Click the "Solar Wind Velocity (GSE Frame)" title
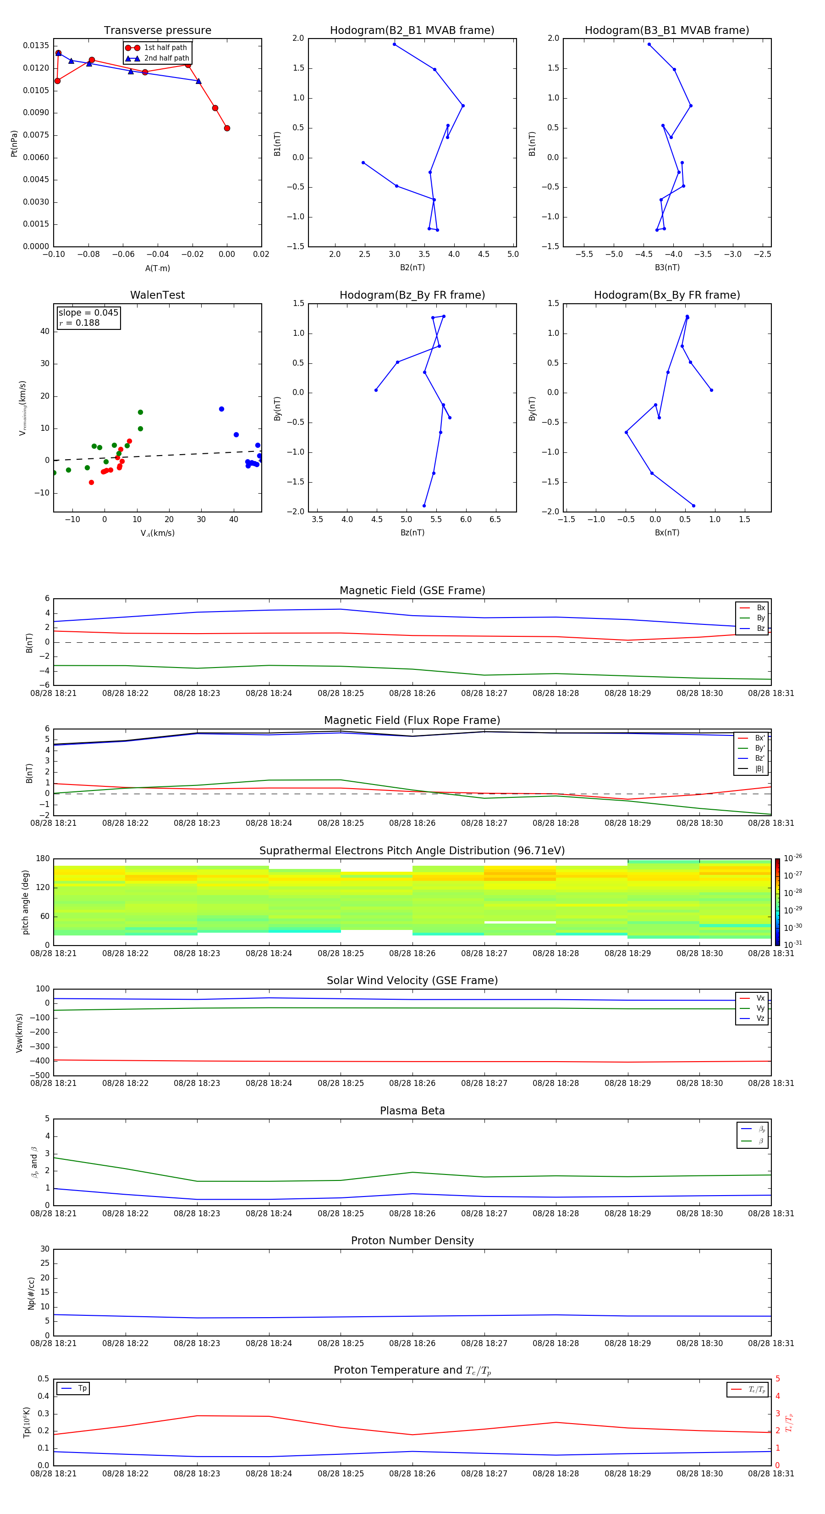This screenshot has height=1514, width=825. click(412, 980)
